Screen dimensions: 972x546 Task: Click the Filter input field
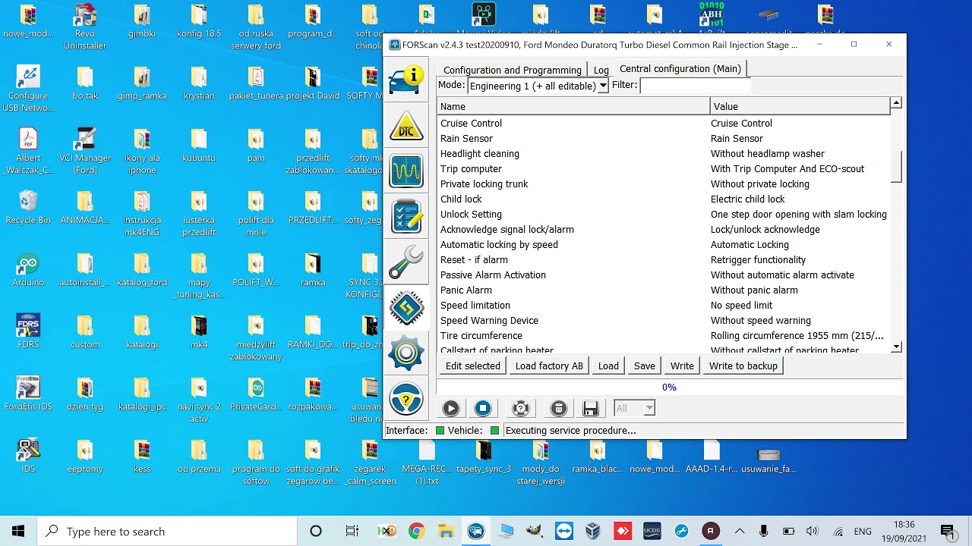[694, 86]
